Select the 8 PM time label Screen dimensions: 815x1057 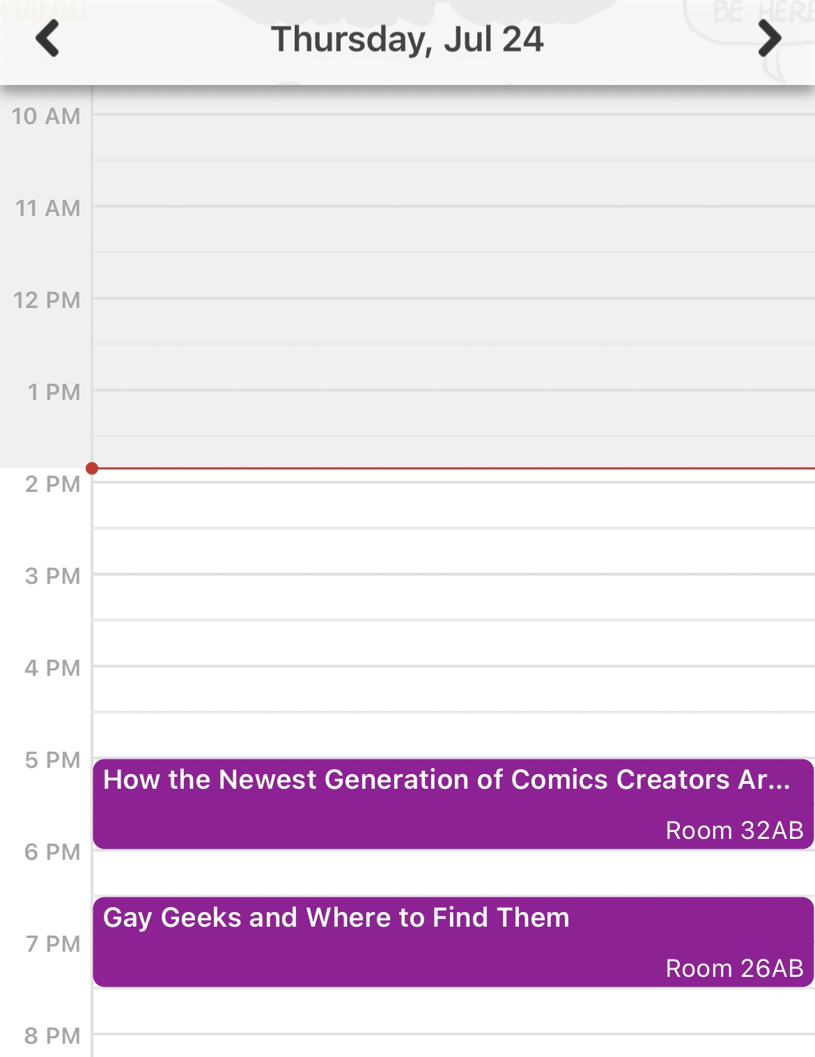pyautogui.click(x=53, y=1035)
